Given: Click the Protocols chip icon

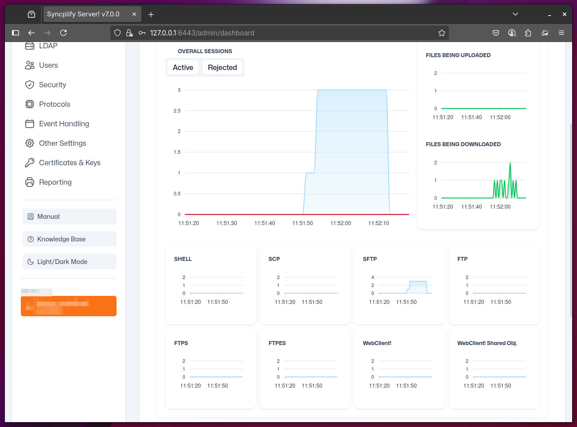Looking at the screenshot, I should 29,104.
